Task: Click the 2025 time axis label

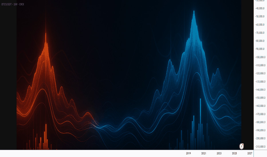Action: (x=235, y=154)
